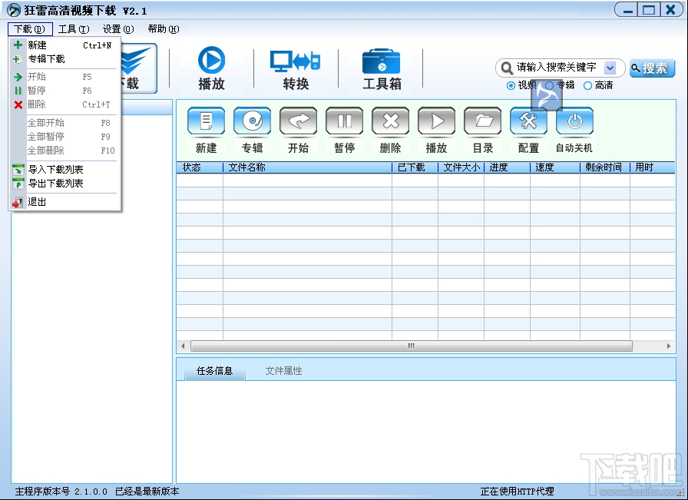Click the 文件大小 column header
This screenshot has height=500, width=688.
[461, 167]
